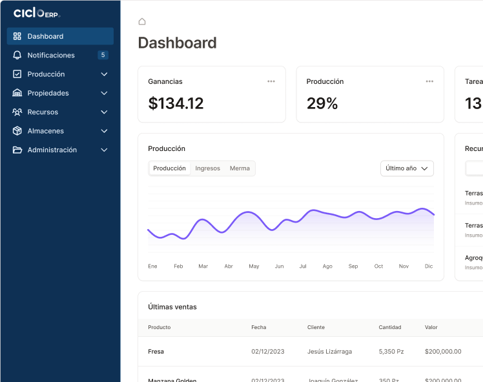Expand the Propiedades sidebar chevron
This screenshot has height=382, width=483.
105,93
